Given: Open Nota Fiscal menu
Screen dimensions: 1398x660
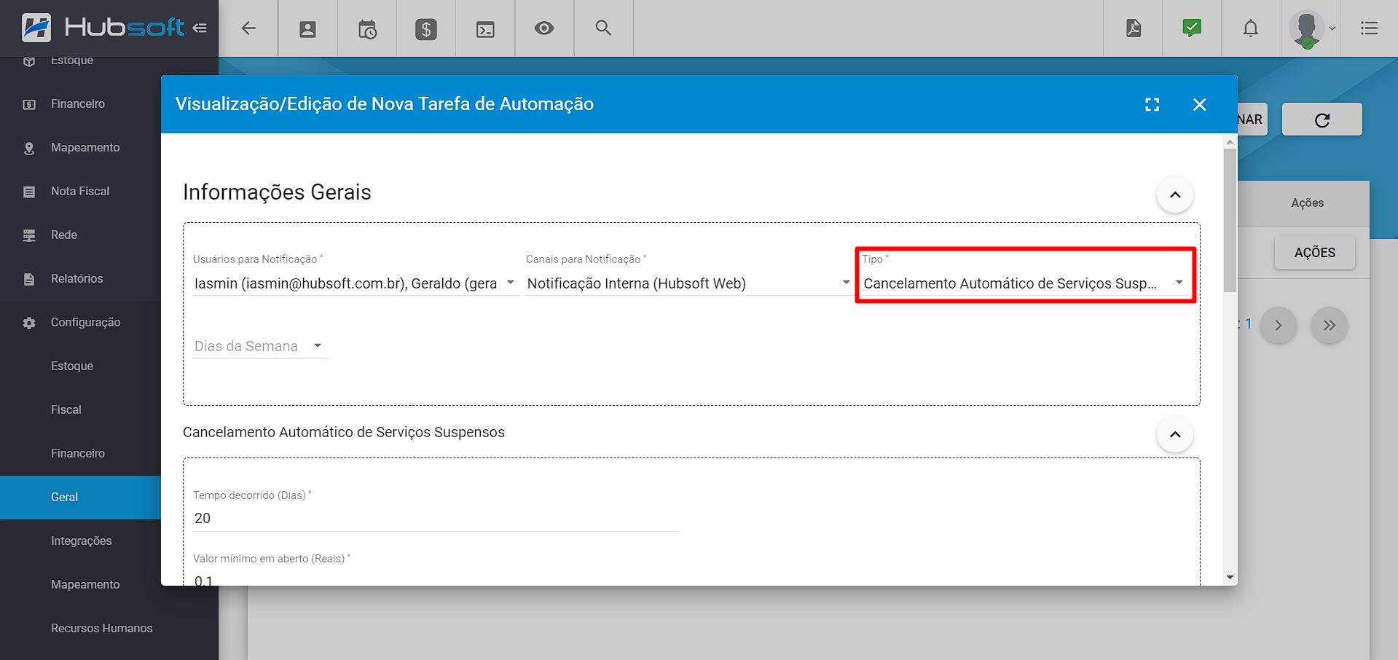Looking at the screenshot, I should coord(80,191).
